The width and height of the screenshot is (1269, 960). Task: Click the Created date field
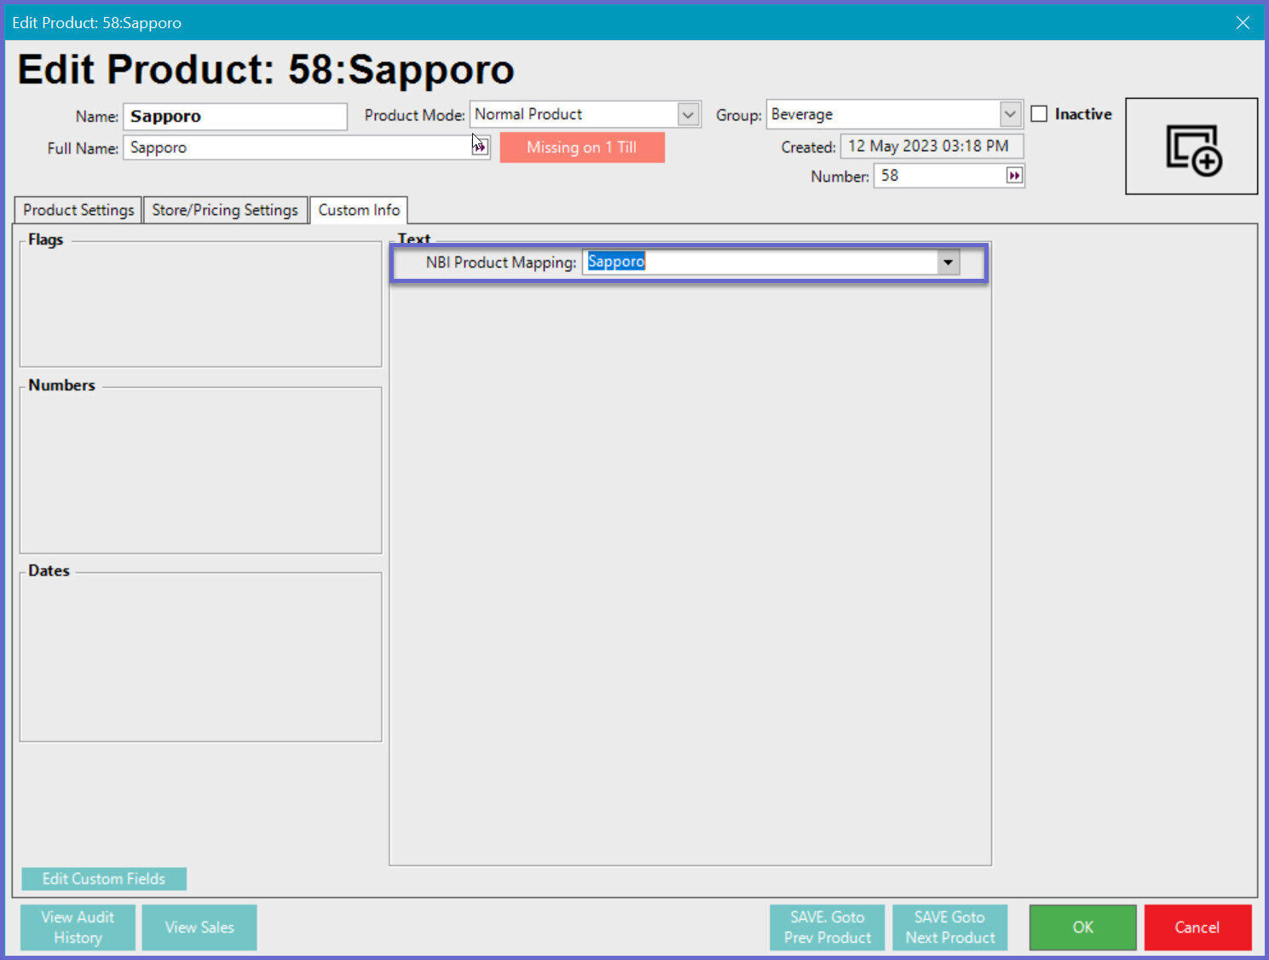(x=932, y=146)
